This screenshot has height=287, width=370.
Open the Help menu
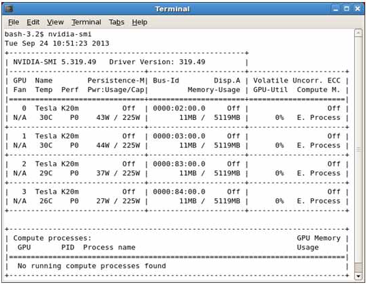(x=140, y=22)
